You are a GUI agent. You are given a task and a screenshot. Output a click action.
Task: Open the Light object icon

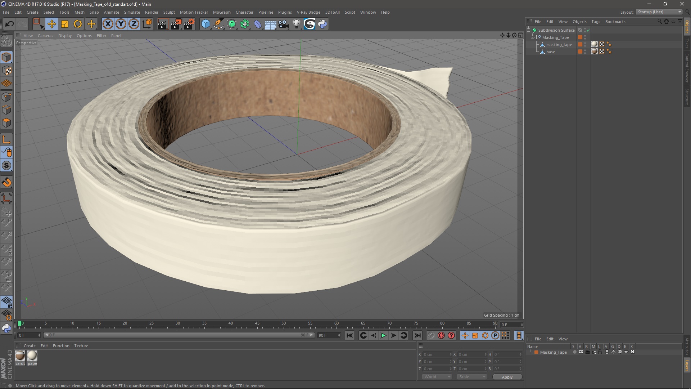pyautogui.click(x=296, y=24)
